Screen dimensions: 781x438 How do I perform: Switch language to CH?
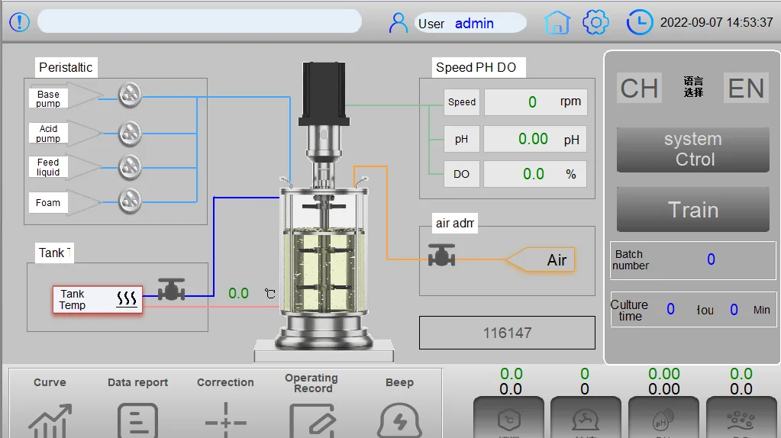[x=639, y=89]
